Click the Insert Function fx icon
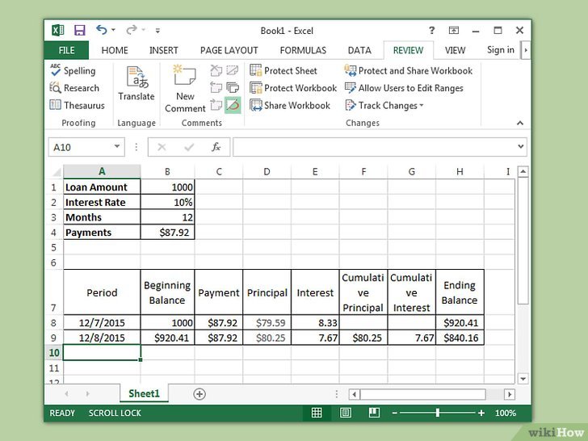 tap(216, 147)
